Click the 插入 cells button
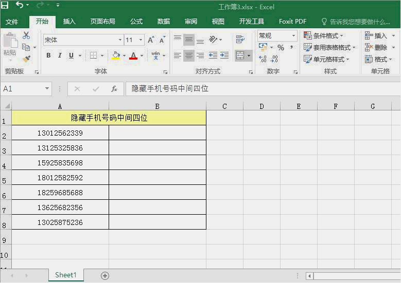The height and width of the screenshot is (283, 401). [x=376, y=36]
